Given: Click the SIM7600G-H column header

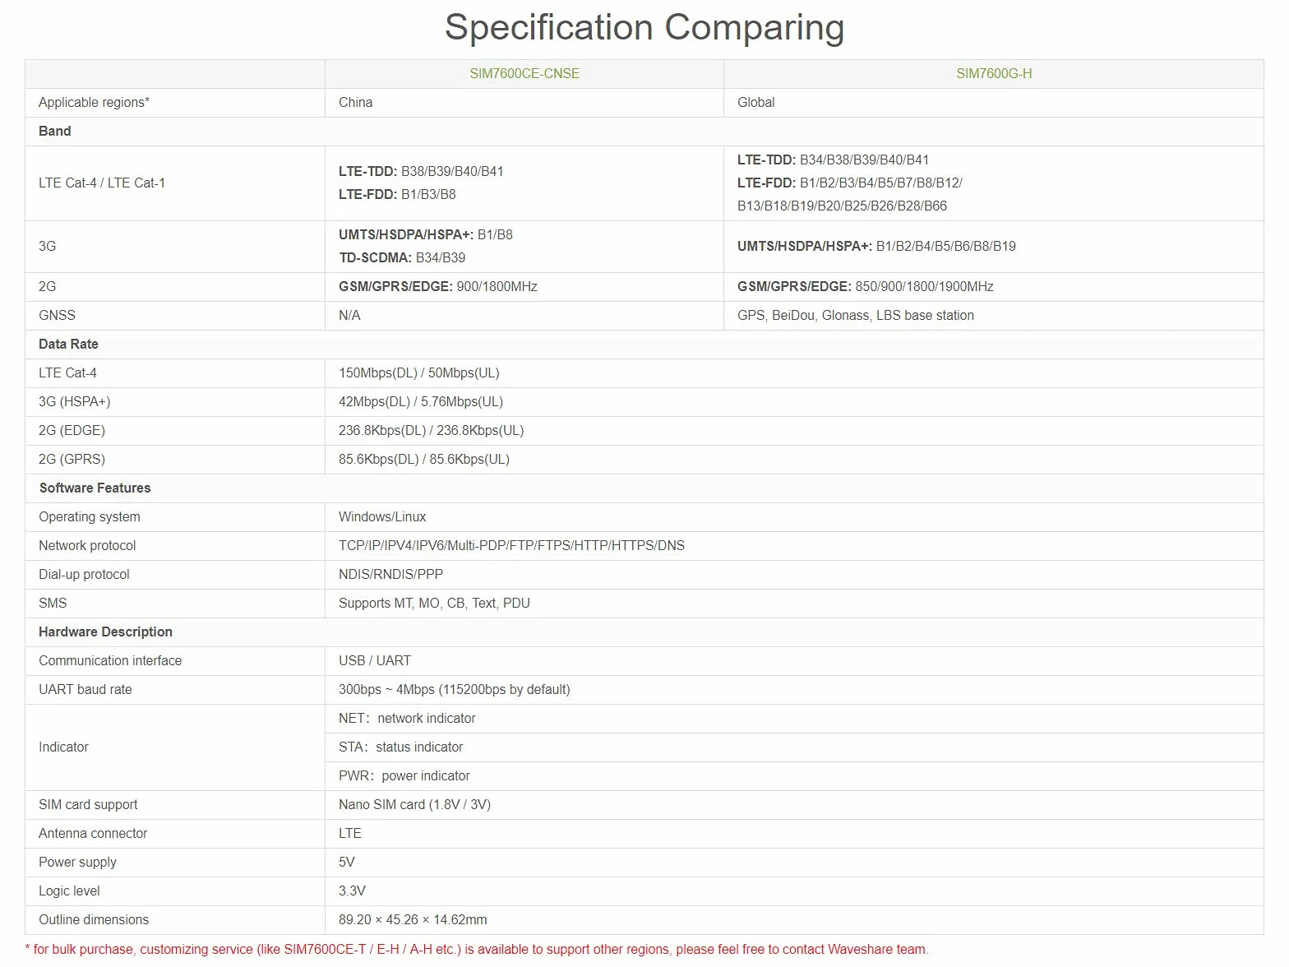Looking at the screenshot, I should point(994,73).
